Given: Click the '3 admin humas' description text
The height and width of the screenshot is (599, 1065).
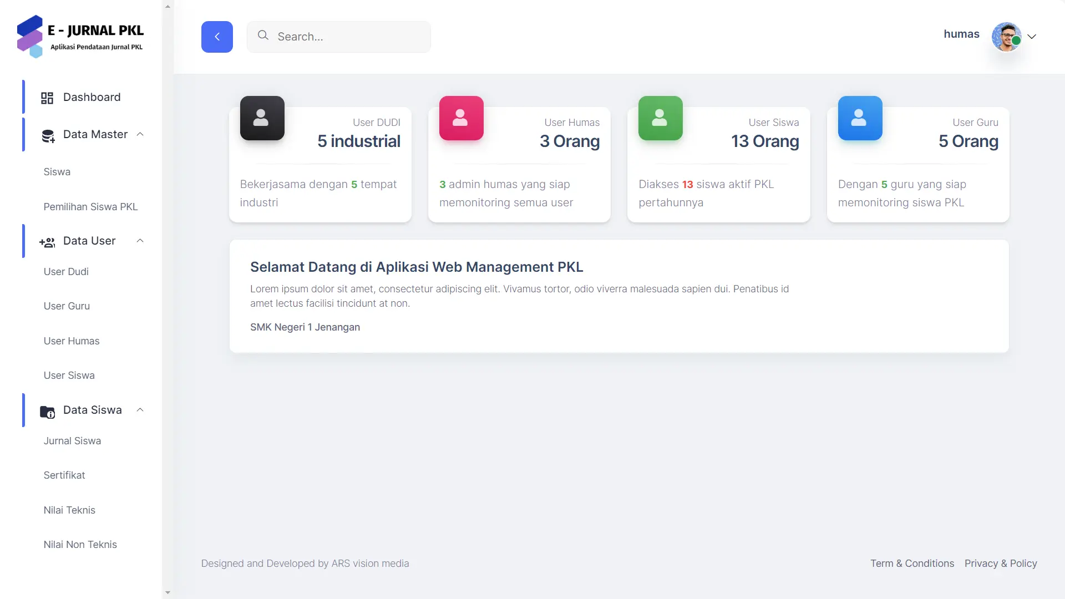Looking at the screenshot, I should coord(506,194).
